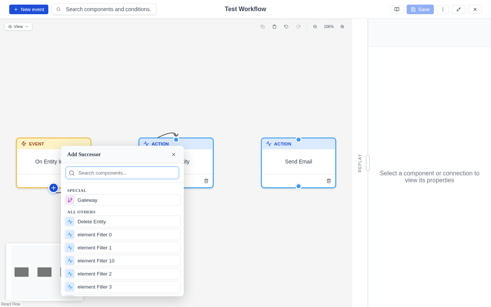Open the documentation book icon near Save

tap(397, 9)
